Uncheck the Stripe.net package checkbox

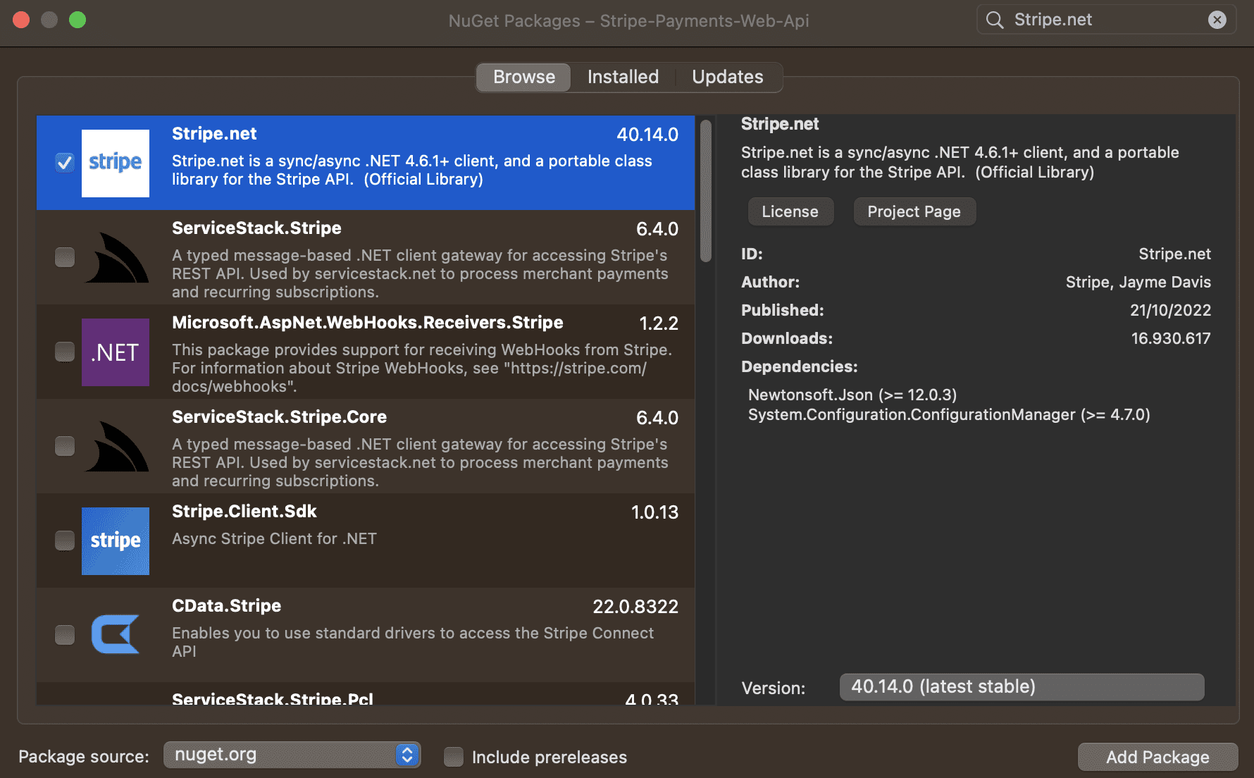point(65,163)
